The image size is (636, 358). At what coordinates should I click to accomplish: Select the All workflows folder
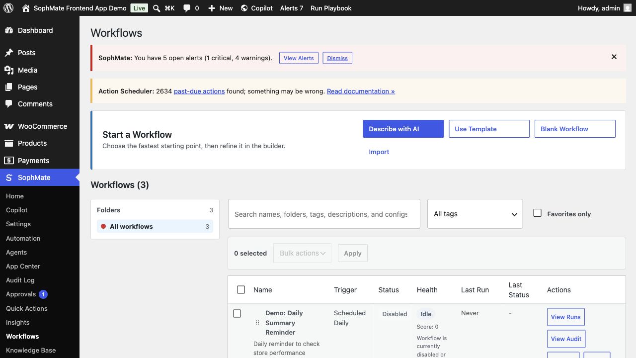[x=155, y=226]
